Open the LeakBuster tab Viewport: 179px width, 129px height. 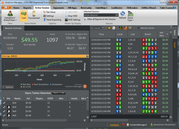(x=117, y=8)
